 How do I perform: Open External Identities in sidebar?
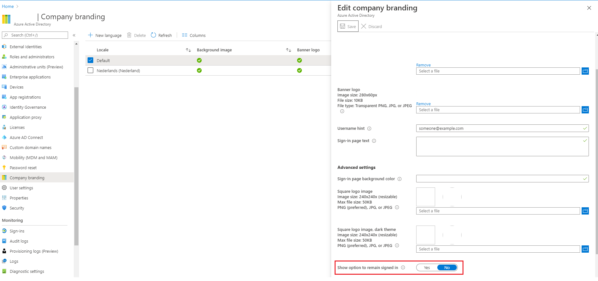(26, 47)
